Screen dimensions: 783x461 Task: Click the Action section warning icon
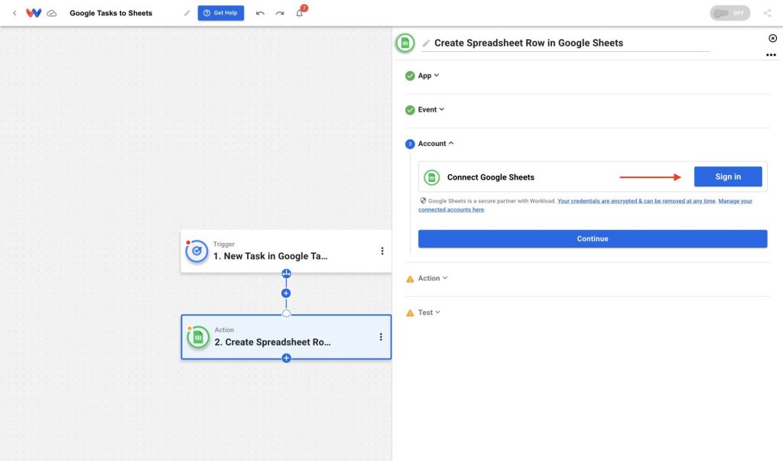coord(410,279)
